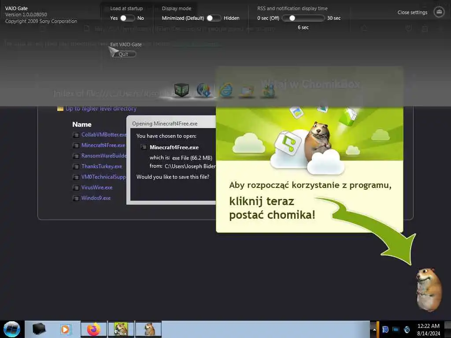Open Windows Media Player from taskbar
The height and width of the screenshot is (338, 451).
coord(65,329)
